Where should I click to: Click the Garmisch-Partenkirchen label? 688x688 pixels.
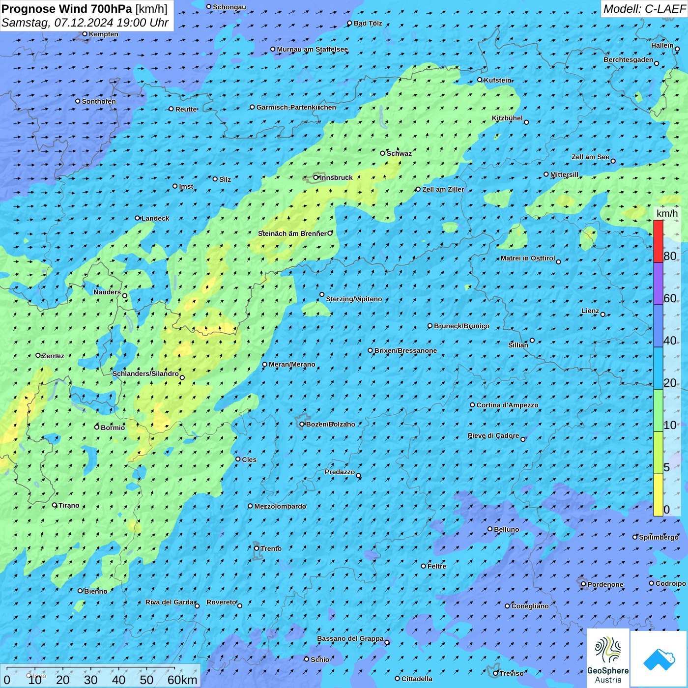pyautogui.click(x=296, y=107)
